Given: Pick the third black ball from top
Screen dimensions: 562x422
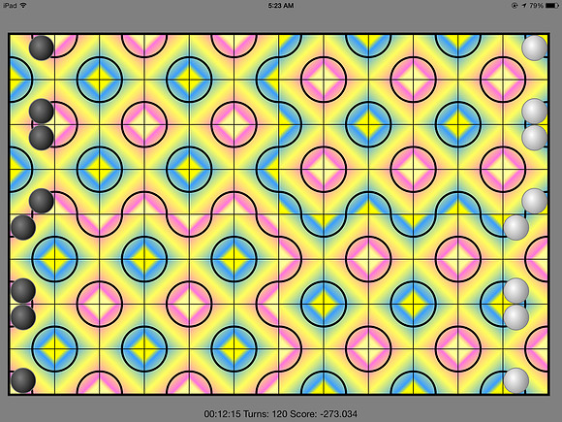Looking at the screenshot, I should tap(42, 138).
